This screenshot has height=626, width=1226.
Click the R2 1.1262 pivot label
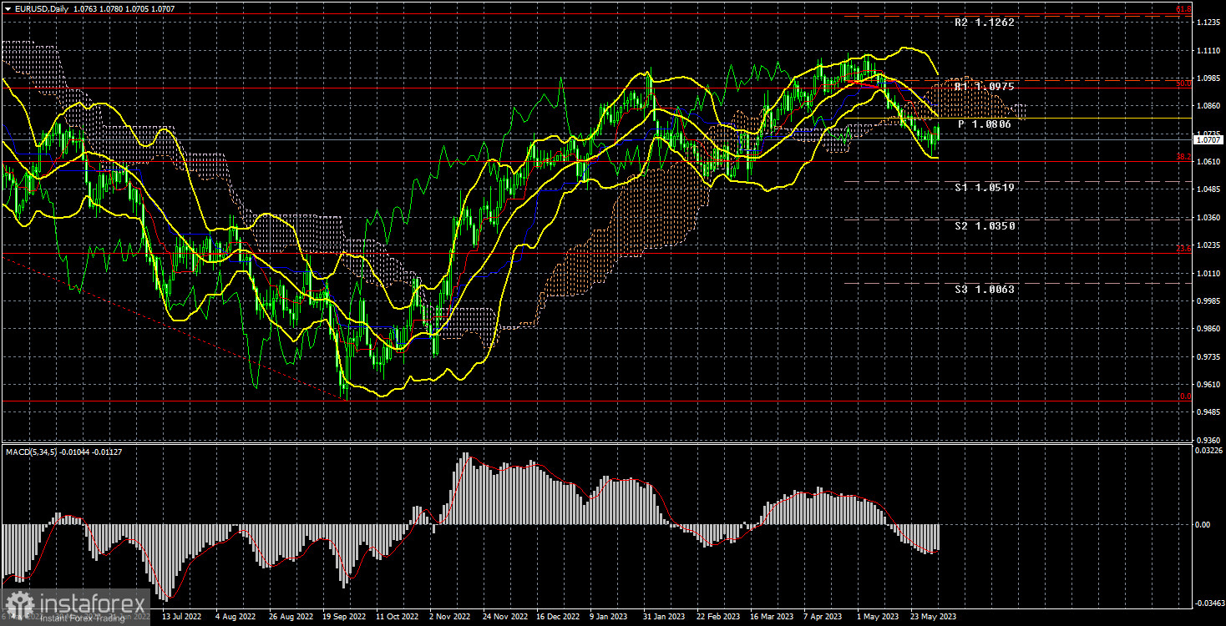tap(985, 23)
